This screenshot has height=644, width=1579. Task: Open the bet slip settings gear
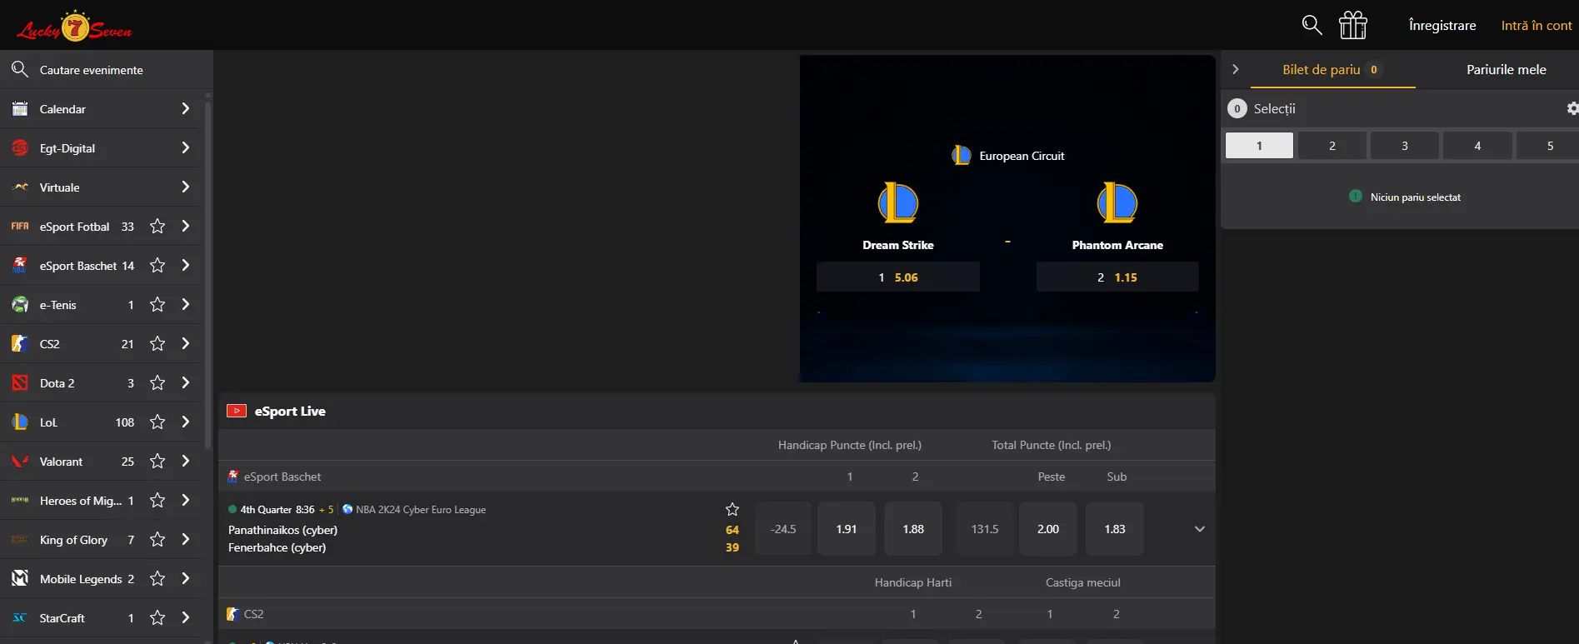pyautogui.click(x=1572, y=108)
